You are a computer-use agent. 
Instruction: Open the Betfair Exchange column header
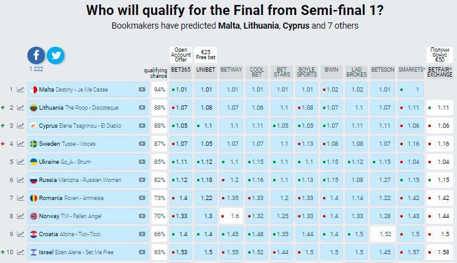[x=440, y=72]
